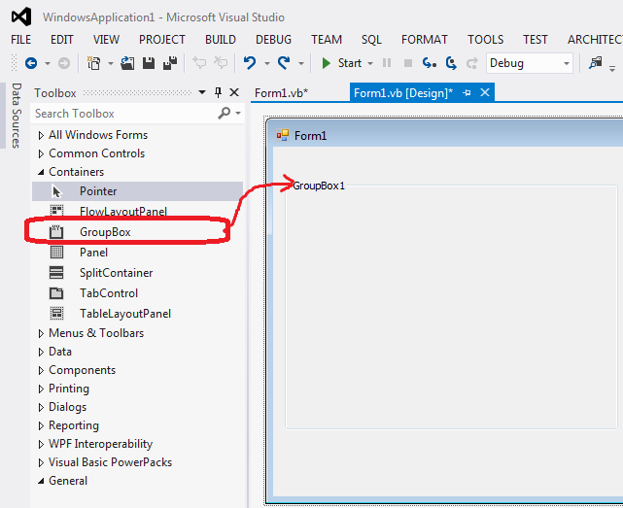Screen dimensions: 623x508
Task: Select the TabControl item in Toolbox
Action: coord(137,293)
